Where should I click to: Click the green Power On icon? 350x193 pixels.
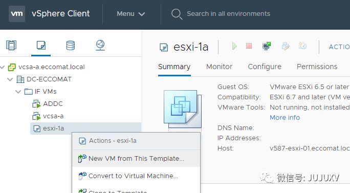point(234,46)
